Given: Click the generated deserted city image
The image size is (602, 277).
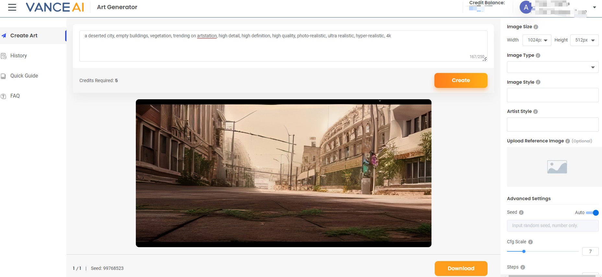Looking at the screenshot, I should [283, 173].
